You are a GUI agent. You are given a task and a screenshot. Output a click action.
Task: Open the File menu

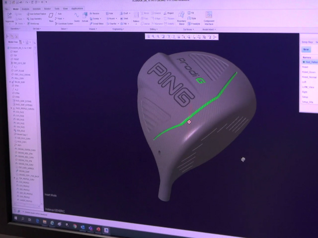tap(6, 9)
